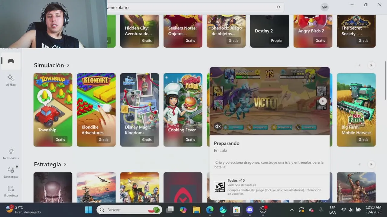Open the Windows Start menu
387x217 pixels.
89,210
